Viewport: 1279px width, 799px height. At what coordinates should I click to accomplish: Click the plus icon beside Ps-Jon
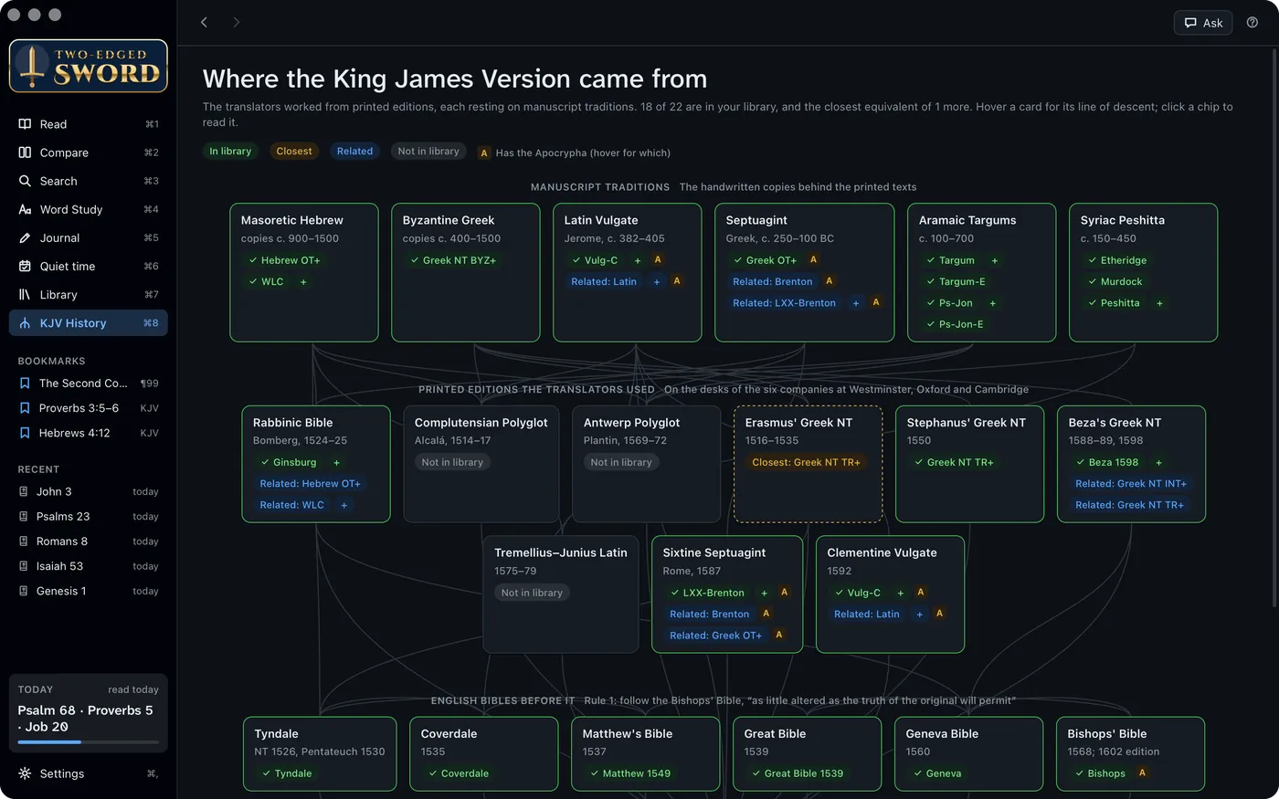tap(992, 303)
